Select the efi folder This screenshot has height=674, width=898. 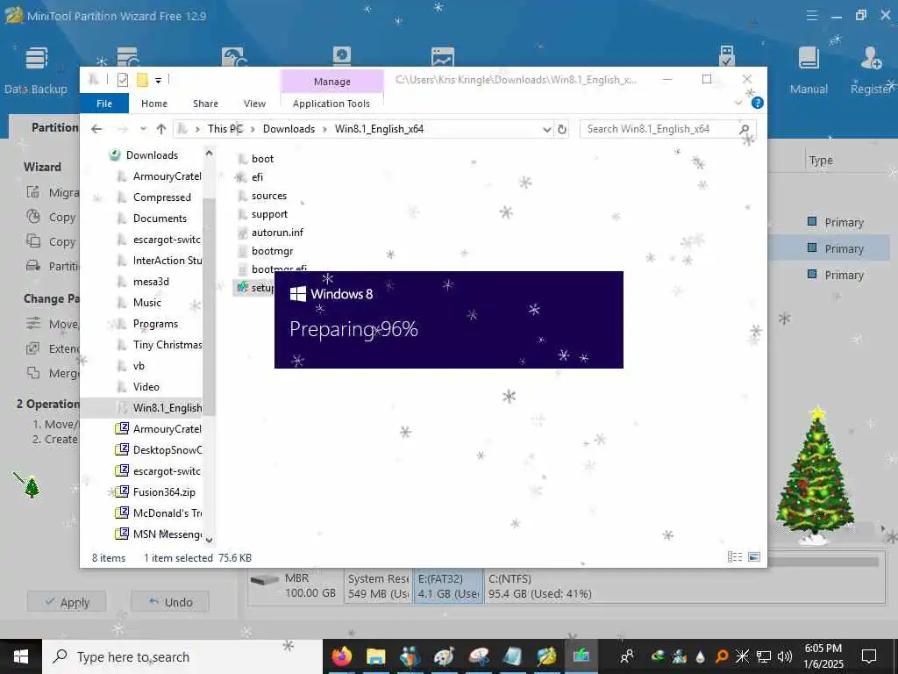pos(257,177)
